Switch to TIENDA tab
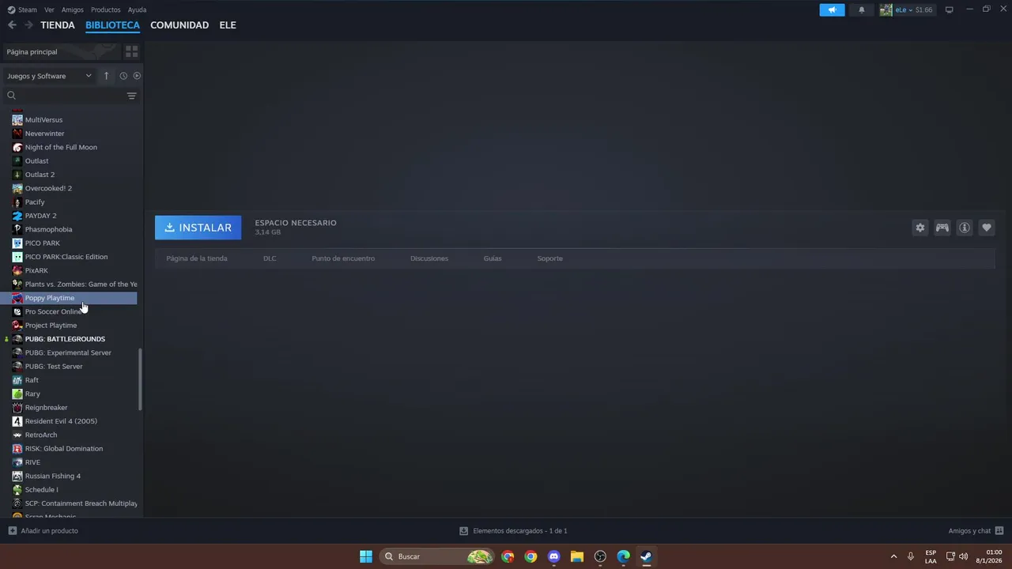The height and width of the screenshot is (569, 1012). [x=58, y=25]
